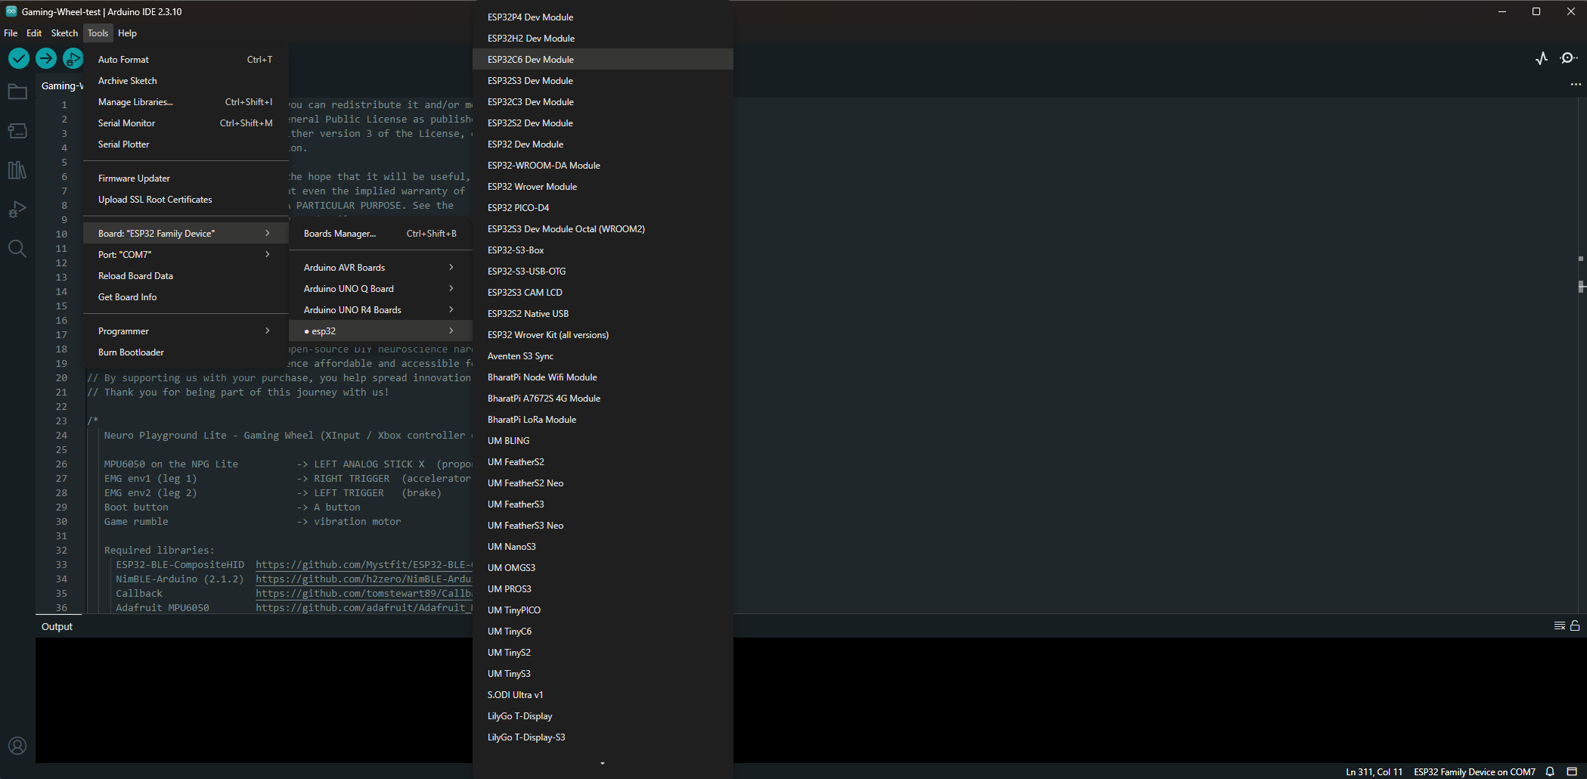1587x779 pixels.
Task: Select Upload SSL Root Certificates
Action: pyautogui.click(x=186, y=199)
